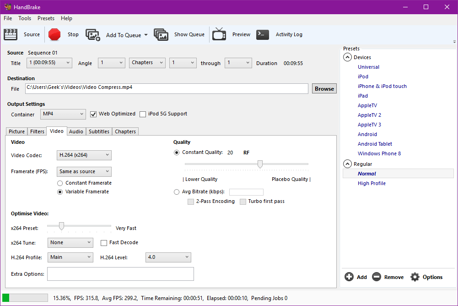This screenshot has height=306, width=458.
Task: Switch to the Filters tab
Action: (x=37, y=131)
